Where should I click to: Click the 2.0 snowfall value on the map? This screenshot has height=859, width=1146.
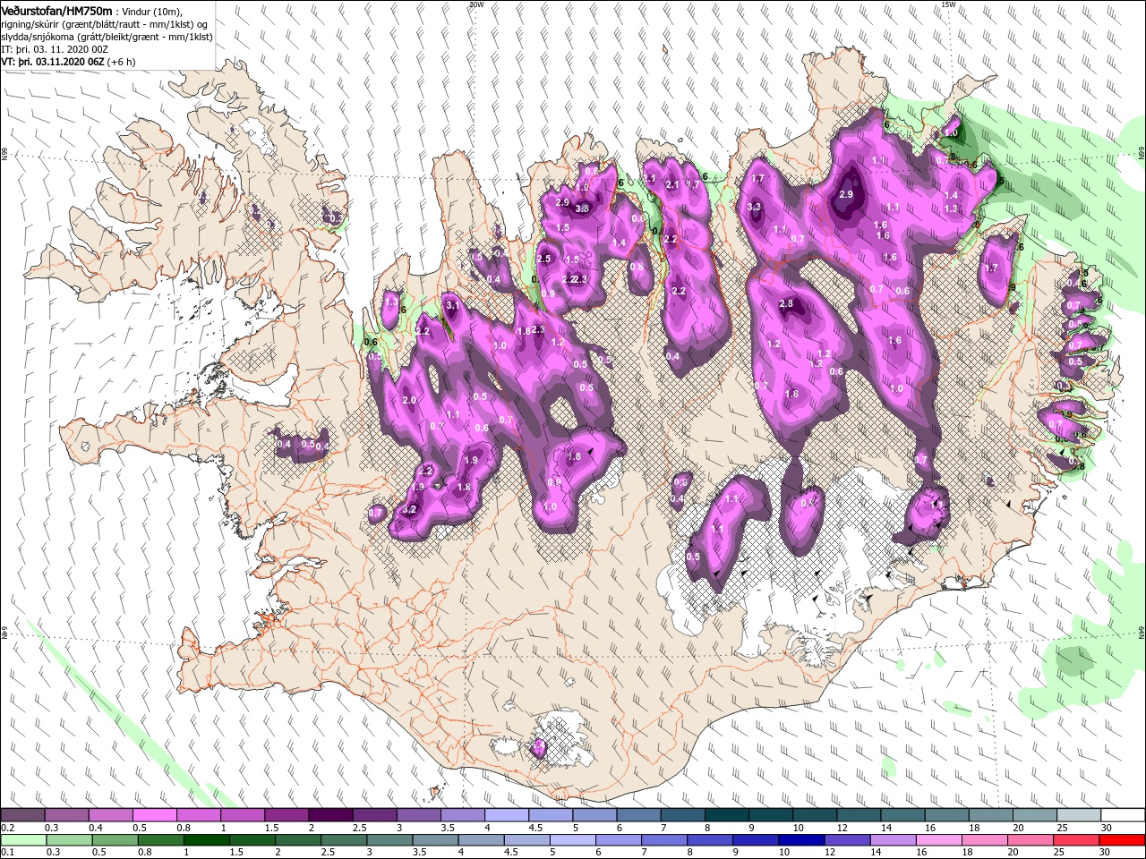click(x=410, y=400)
